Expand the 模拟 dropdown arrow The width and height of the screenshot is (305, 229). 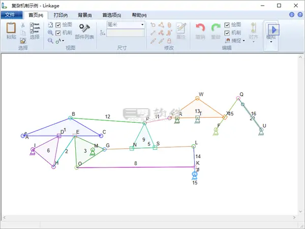point(271,42)
